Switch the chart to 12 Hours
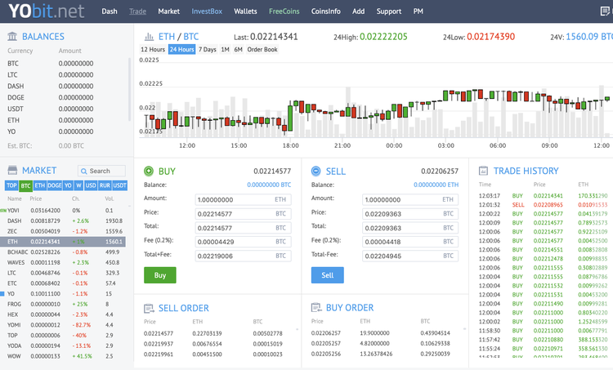This screenshot has width=613, height=370. pos(153,49)
